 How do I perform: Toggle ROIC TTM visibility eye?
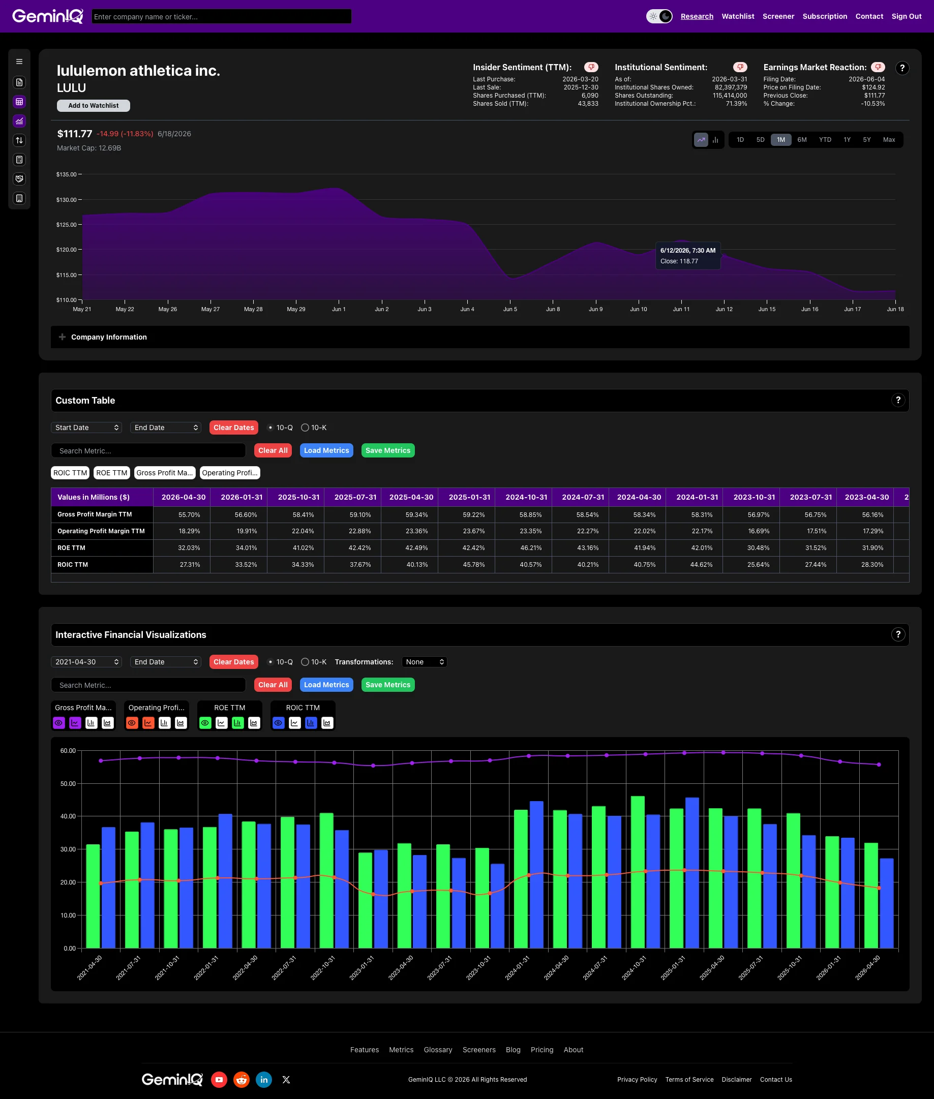[x=279, y=723]
